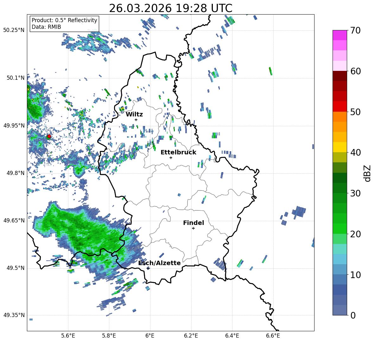The height and width of the screenshot is (342, 375).
Task: Click the 6°E longitude label
Action: click(x=150, y=336)
